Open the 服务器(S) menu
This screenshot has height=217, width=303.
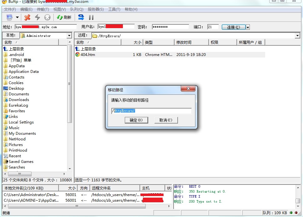tap(96, 9)
